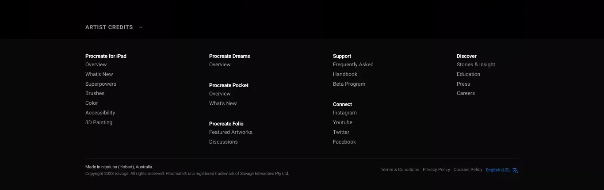Image resolution: width=604 pixels, height=190 pixels.
Task: Open the Youtube link
Action: click(x=343, y=122)
